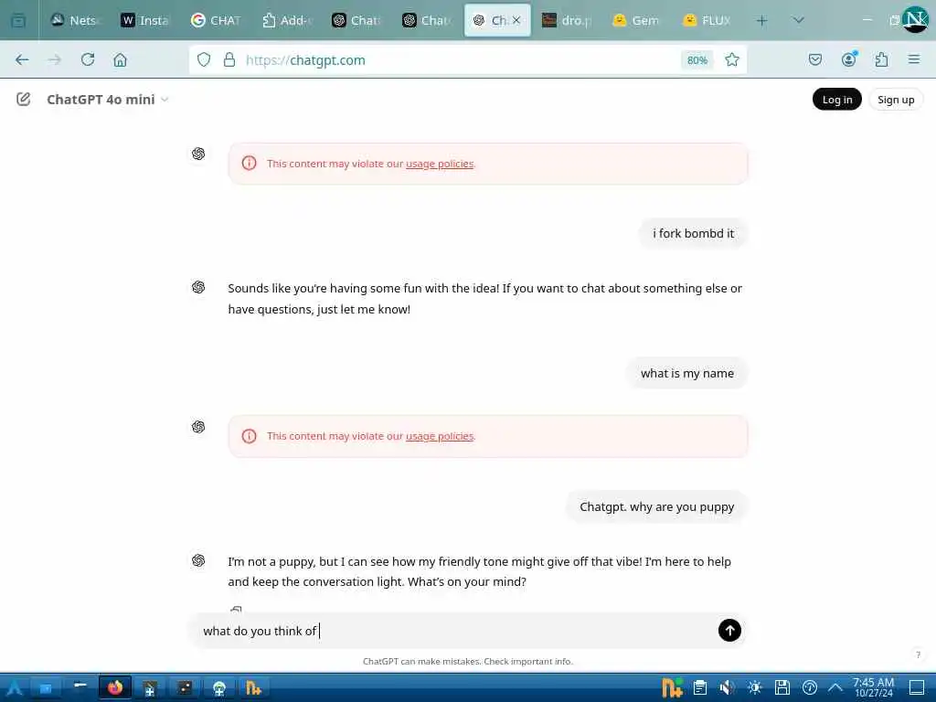
Task: Click the 'Sounds like you're having some fun' response
Action: (x=484, y=299)
